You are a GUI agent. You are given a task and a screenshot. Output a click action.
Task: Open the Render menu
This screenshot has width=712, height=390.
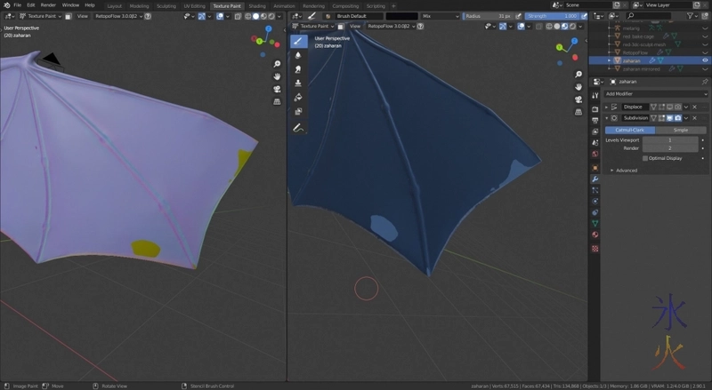(x=48, y=5)
